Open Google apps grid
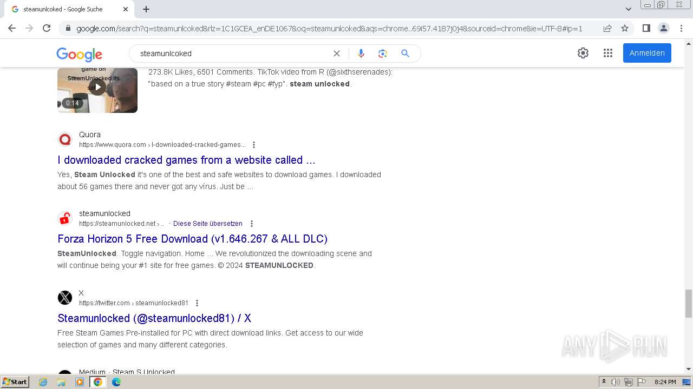The height and width of the screenshot is (389, 693). (x=608, y=53)
